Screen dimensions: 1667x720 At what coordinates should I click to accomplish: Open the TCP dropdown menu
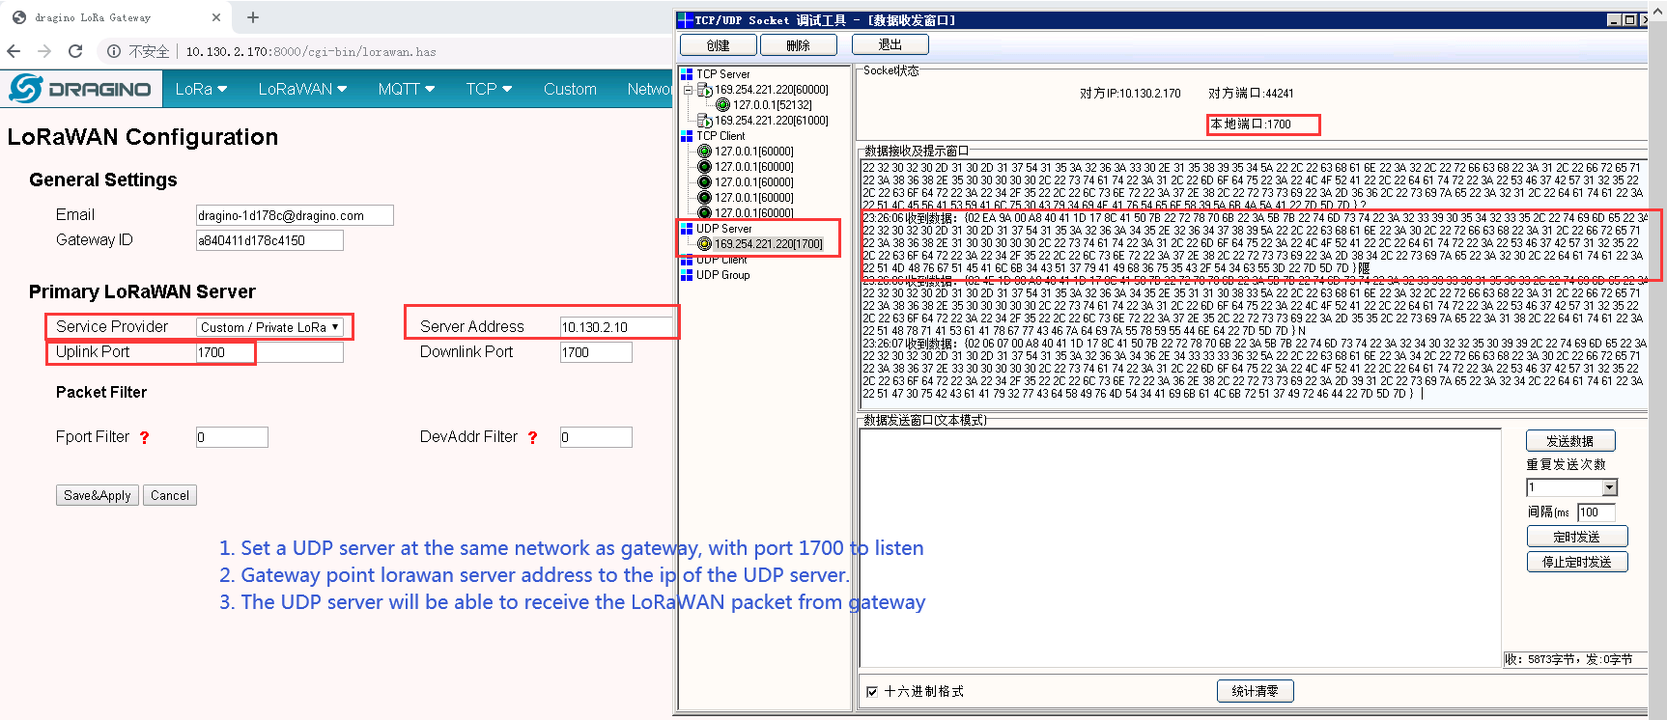coord(489,89)
